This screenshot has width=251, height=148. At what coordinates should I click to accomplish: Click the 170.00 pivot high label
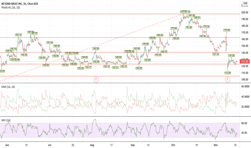click(x=227, y=30)
